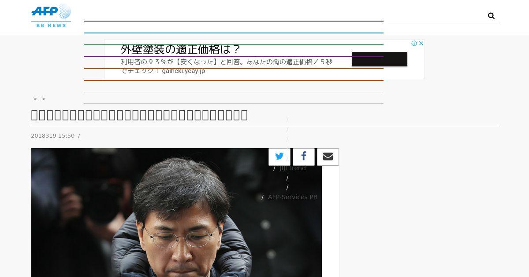Open the ad info icon
529x277 pixels.
pyautogui.click(x=414, y=44)
